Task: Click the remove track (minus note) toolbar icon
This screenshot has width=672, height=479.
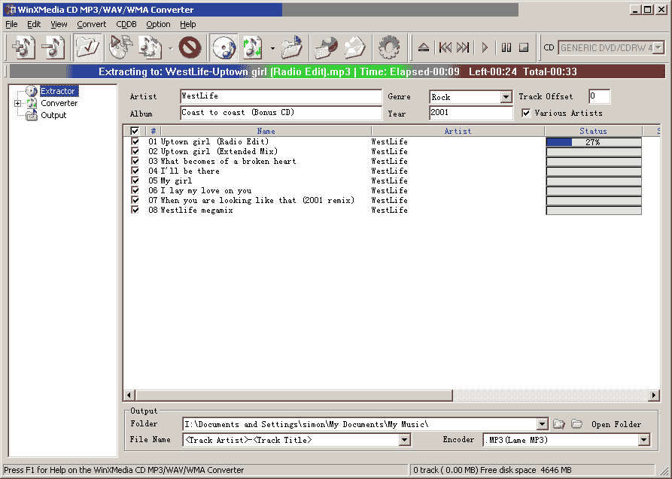Action: click(53, 47)
